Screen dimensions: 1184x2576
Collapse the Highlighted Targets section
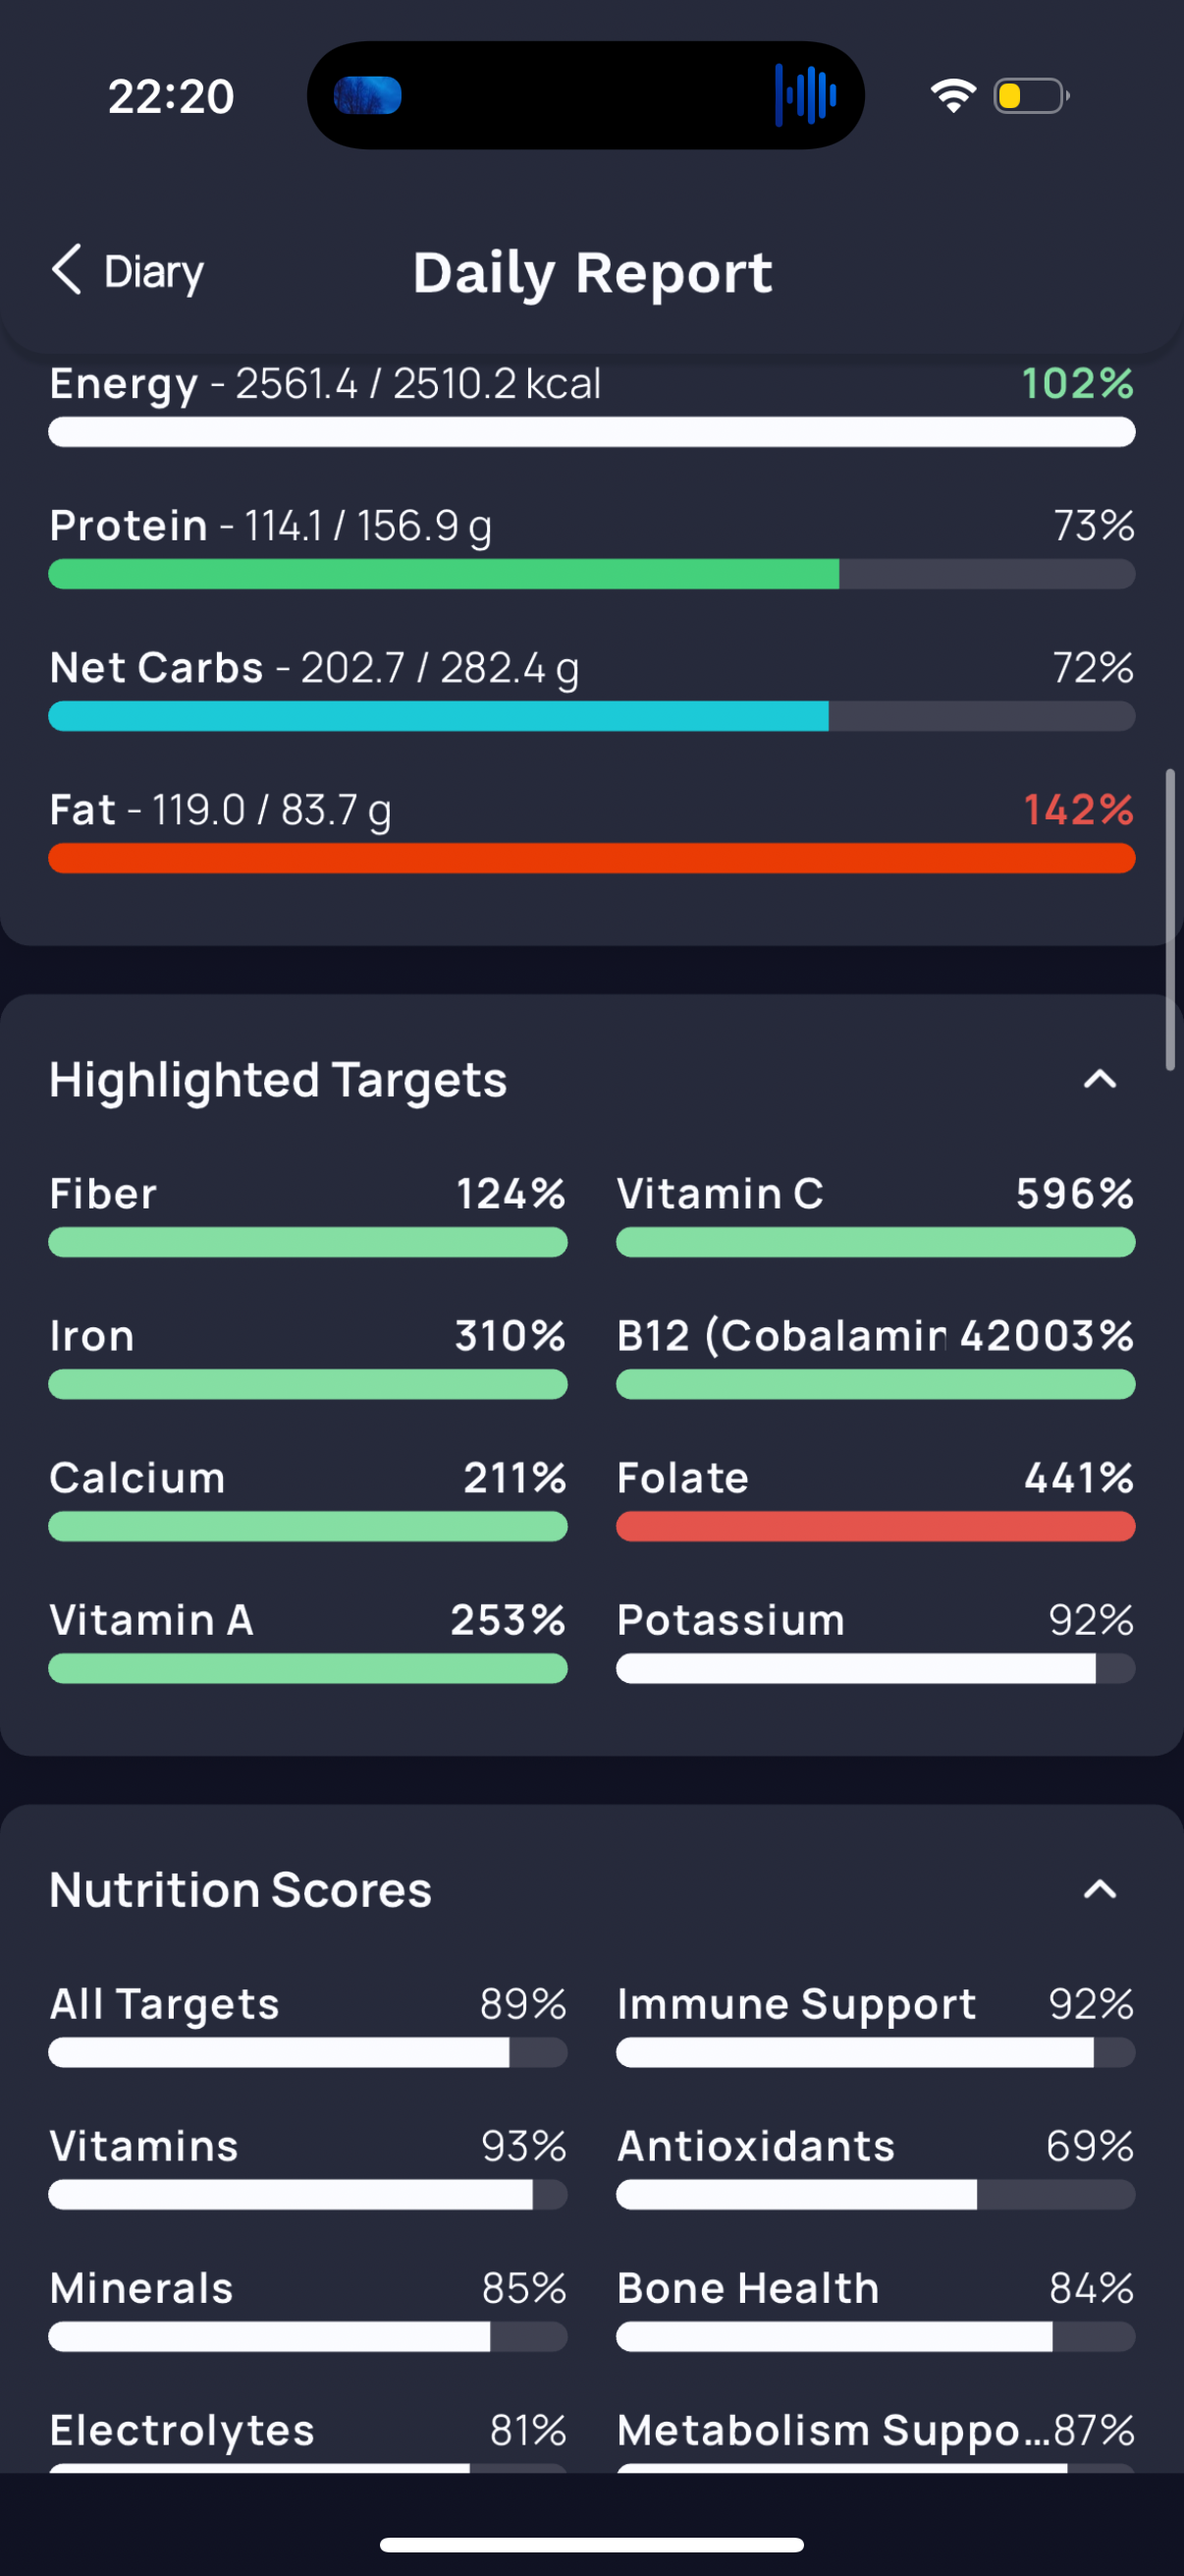[1101, 1079]
